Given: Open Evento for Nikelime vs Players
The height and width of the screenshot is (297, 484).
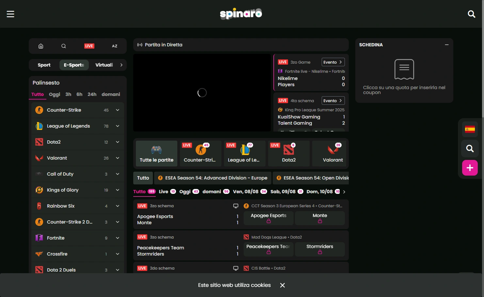Looking at the screenshot, I should [x=333, y=62].
